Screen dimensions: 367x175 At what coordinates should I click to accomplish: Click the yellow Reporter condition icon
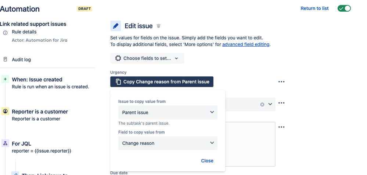click(5, 111)
